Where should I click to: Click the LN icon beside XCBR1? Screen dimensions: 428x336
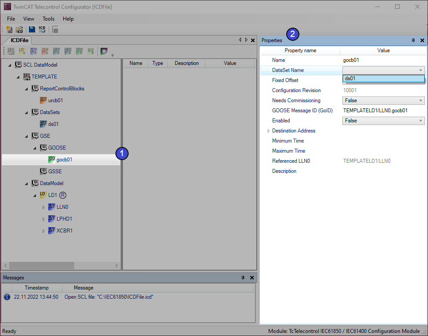52,230
